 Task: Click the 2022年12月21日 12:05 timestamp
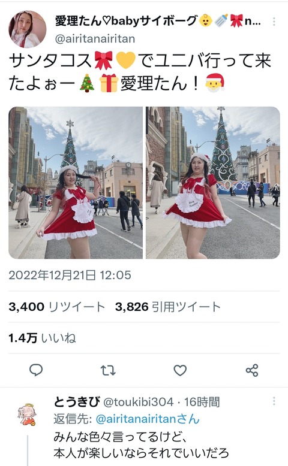(x=70, y=275)
